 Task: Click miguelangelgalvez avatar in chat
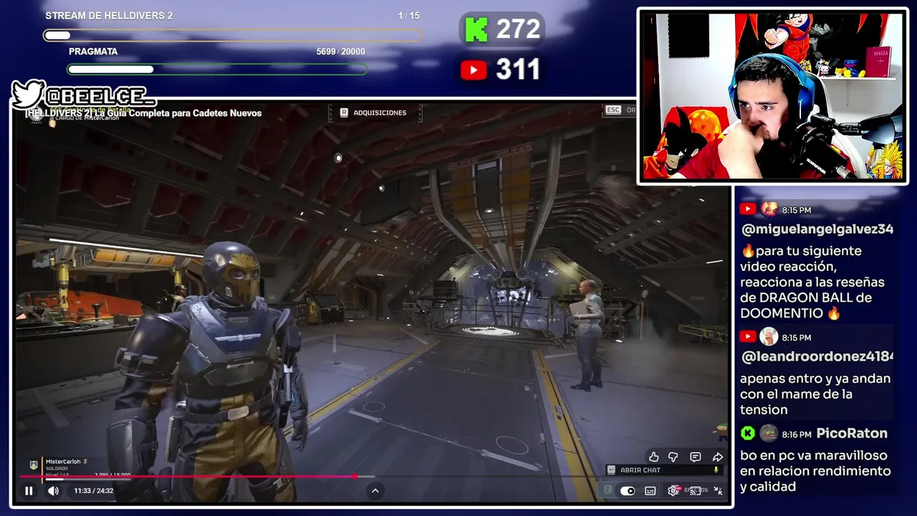[769, 209]
